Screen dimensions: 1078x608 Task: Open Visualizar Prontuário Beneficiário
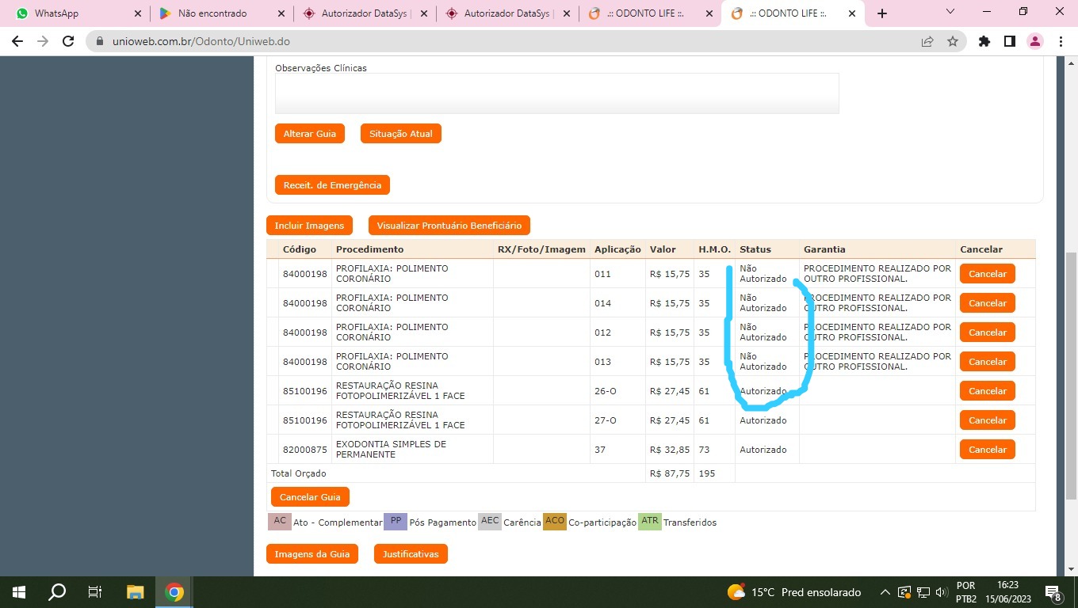(449, 226)
